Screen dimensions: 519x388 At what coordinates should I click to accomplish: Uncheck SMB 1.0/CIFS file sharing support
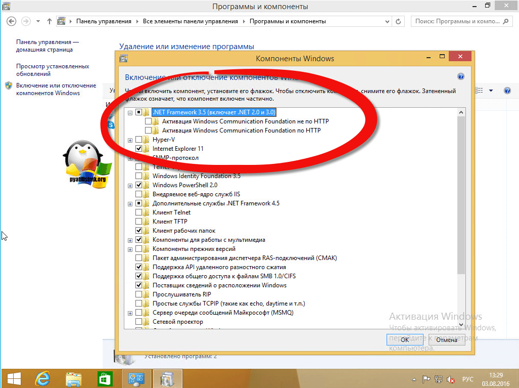pos(138,276)
